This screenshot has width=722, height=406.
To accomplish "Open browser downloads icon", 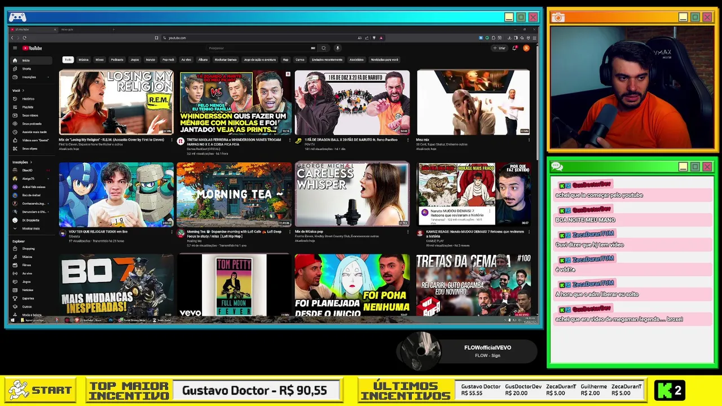I will coord(509,38).
